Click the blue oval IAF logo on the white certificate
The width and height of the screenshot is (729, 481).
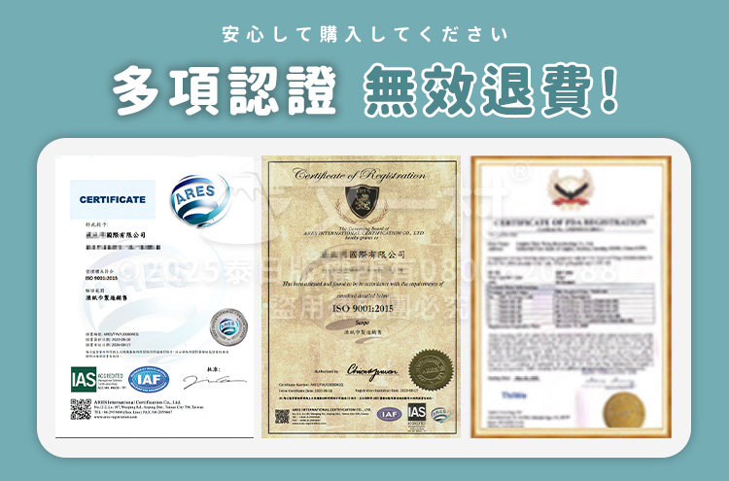pyautogui.click(x=149, y=379)
